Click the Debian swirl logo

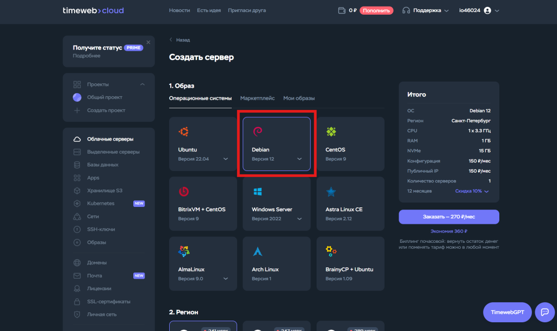[257, 132]
